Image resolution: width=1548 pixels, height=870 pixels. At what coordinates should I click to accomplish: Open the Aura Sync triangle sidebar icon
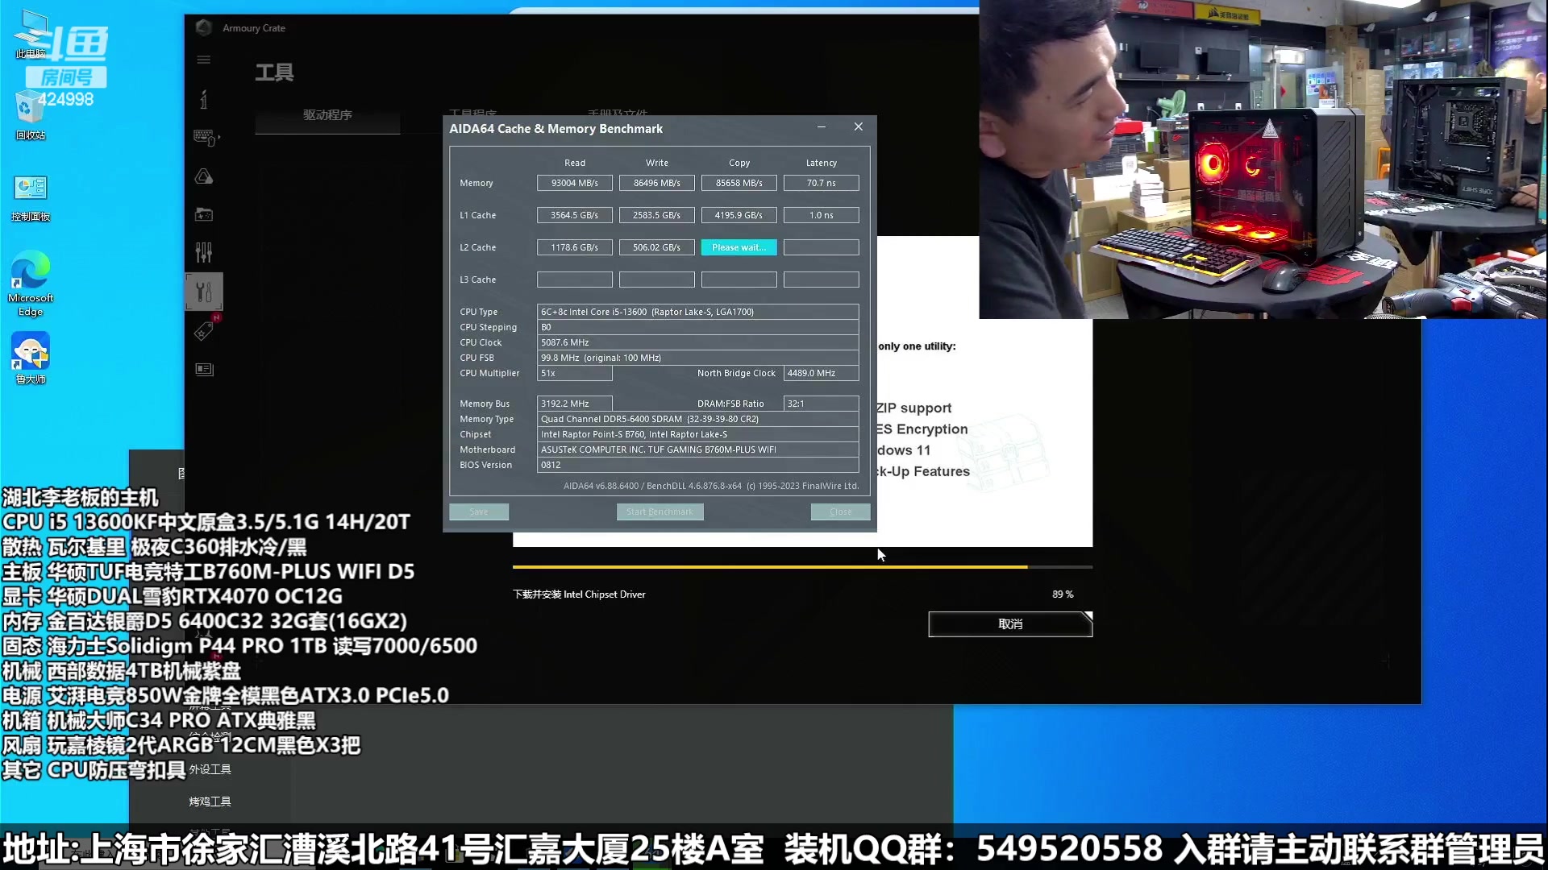(x=204, y=176)
